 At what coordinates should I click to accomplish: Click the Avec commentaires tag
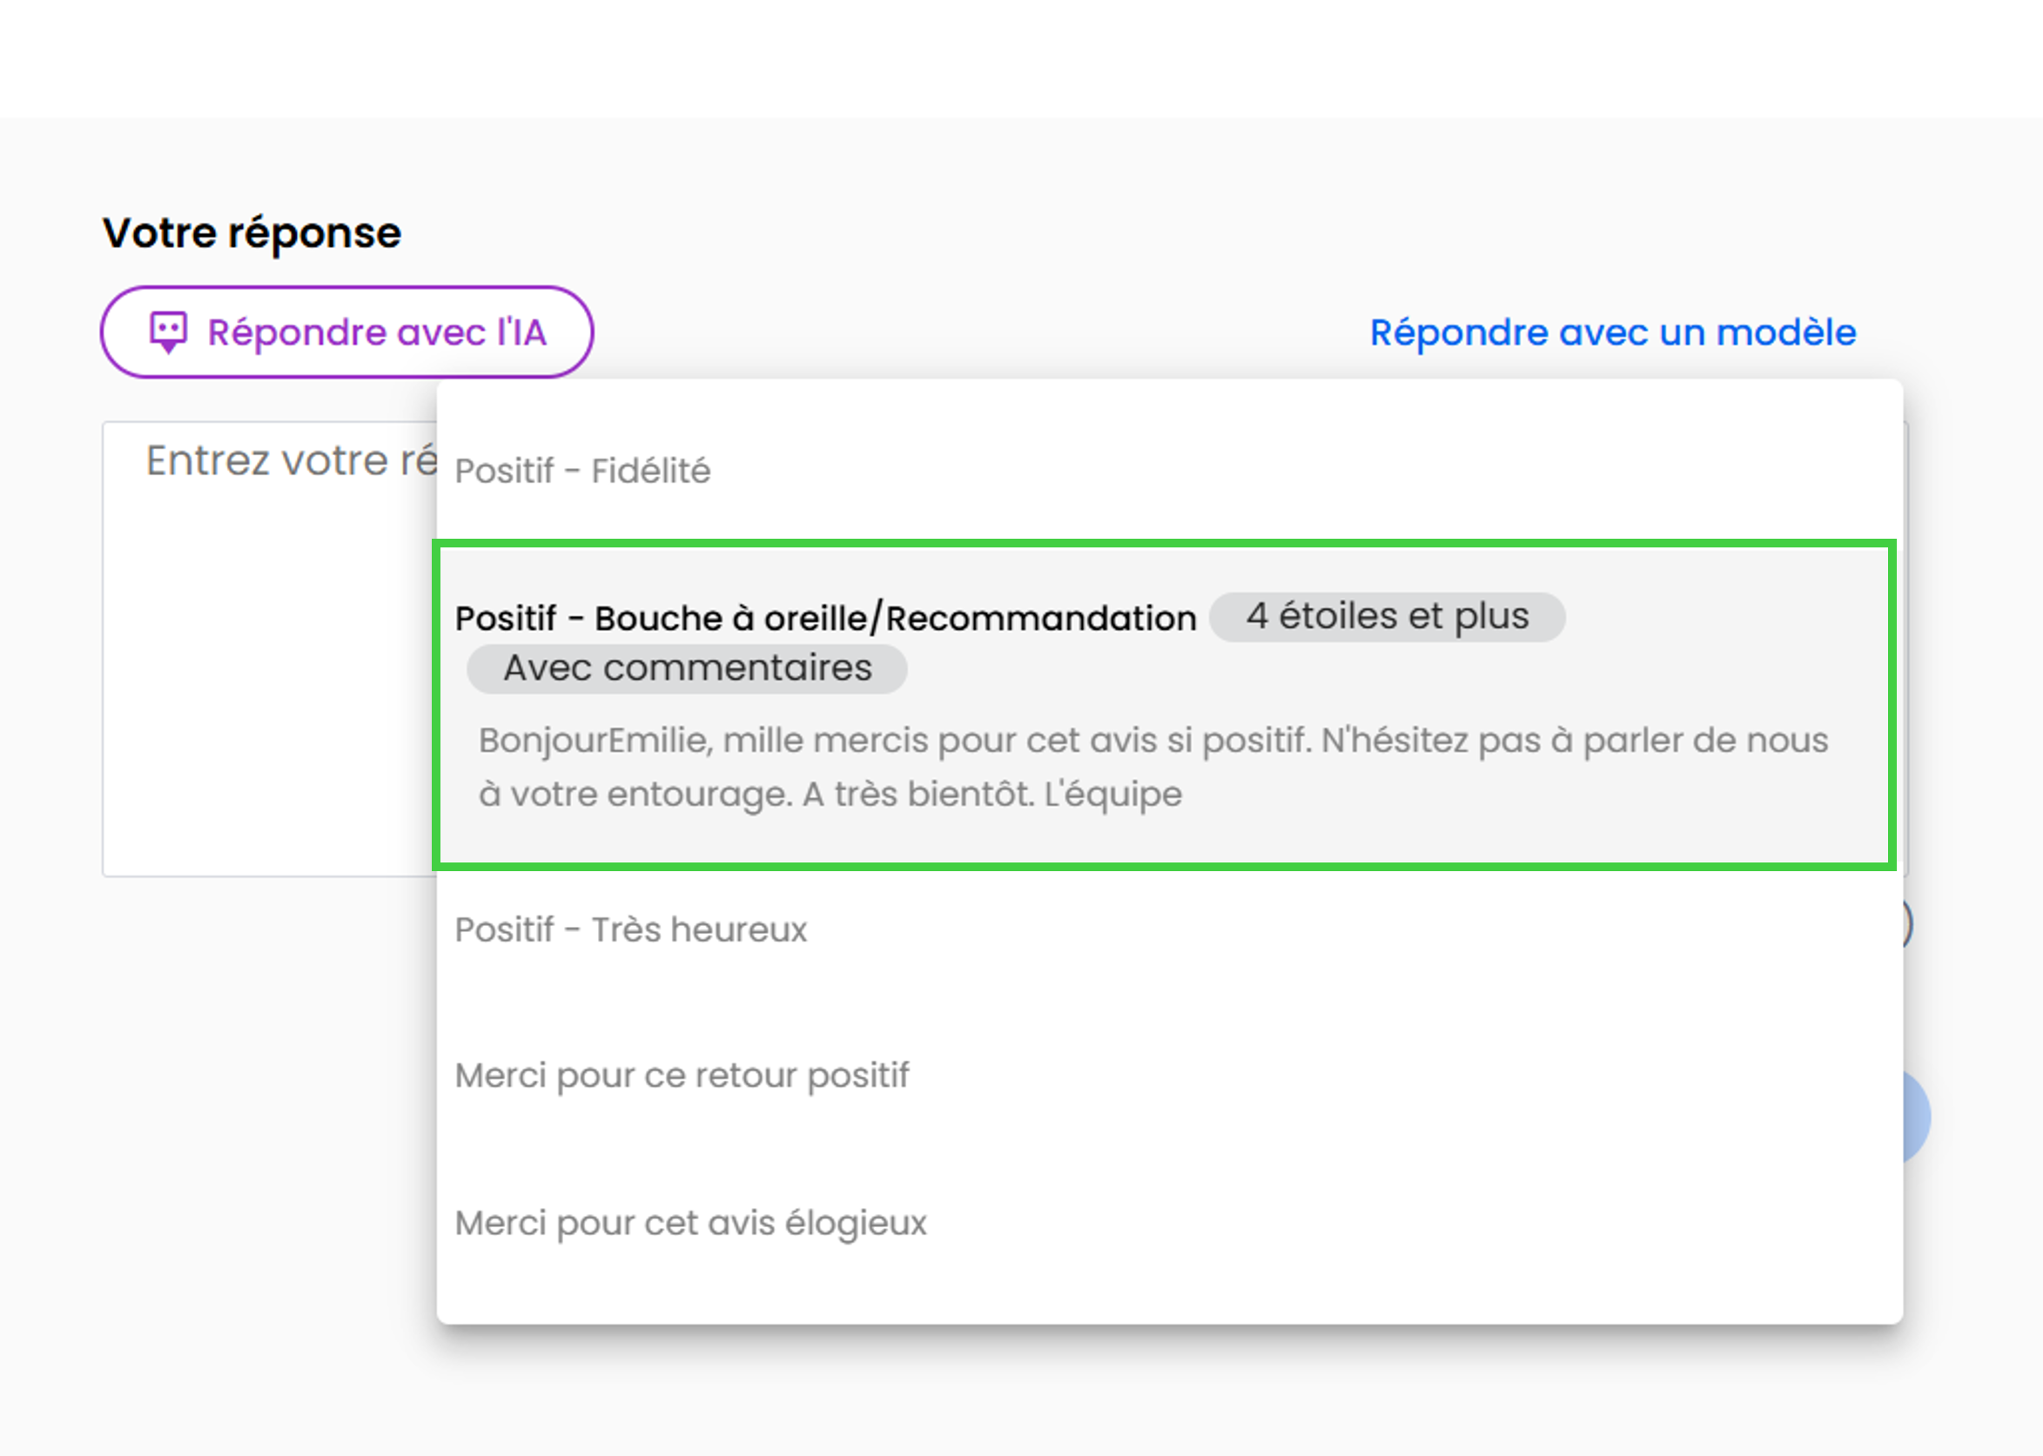click(686, 669)
